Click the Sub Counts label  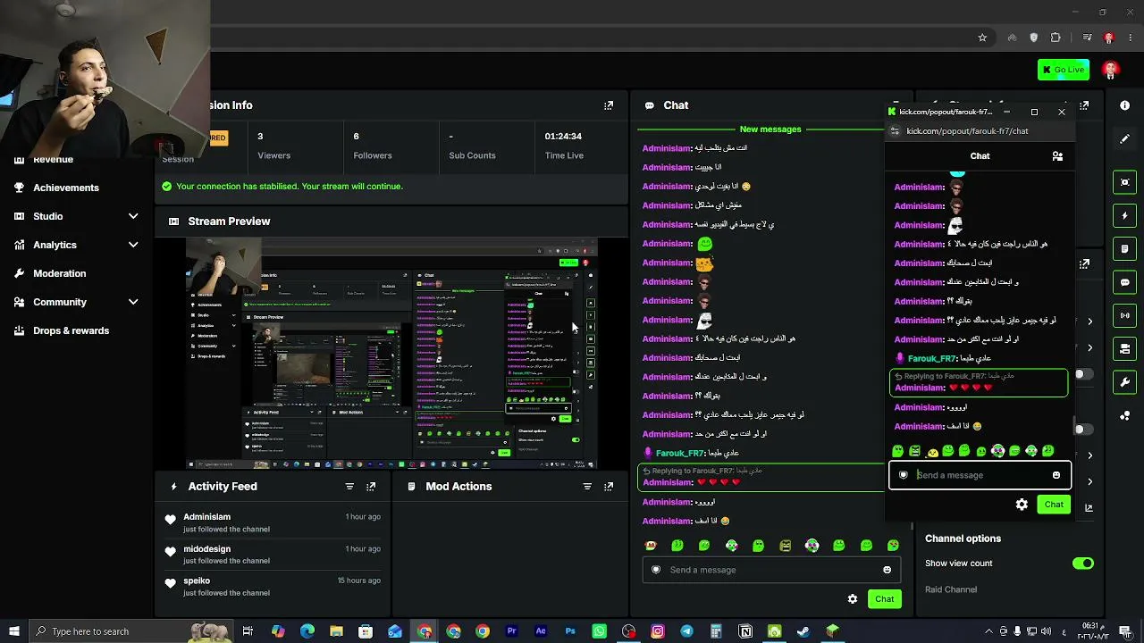472,155
